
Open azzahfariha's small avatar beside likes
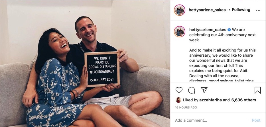pyautogui.click(x=178, y=100)
